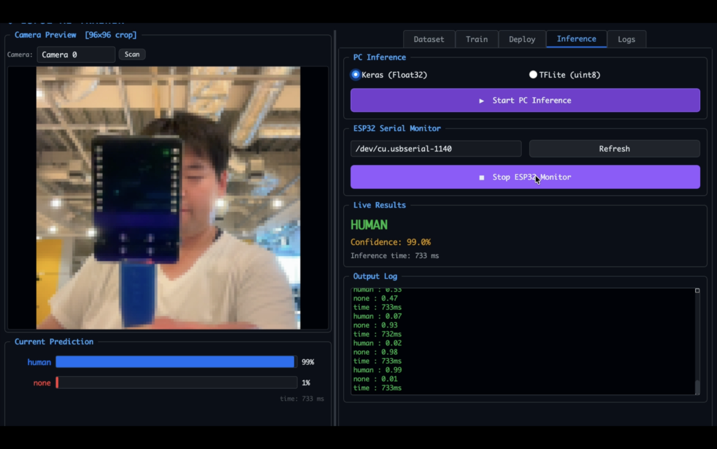The image size is (717, 449).
Task: Click the ESP32 Serial Monitor heading
Action: tap(397, 129)
